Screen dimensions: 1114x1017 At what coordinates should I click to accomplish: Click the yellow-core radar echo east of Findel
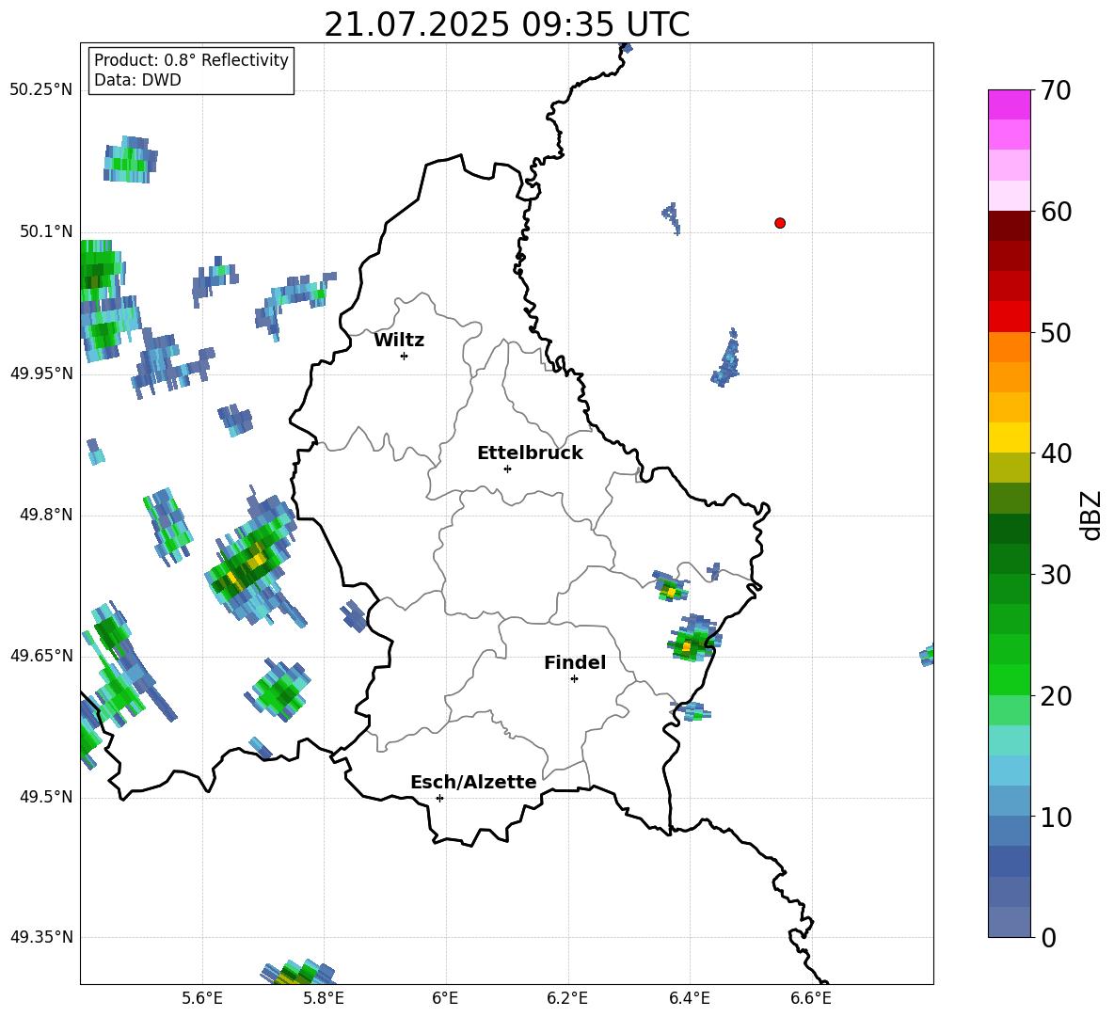692,639
